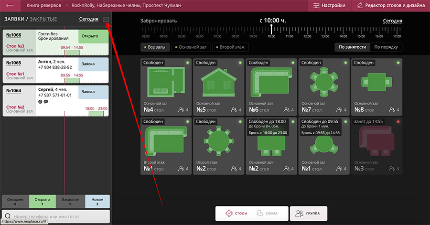Click guests capacity icon on table №8
Viewport: 430px width, 225px height.
(x=392, y=110)
